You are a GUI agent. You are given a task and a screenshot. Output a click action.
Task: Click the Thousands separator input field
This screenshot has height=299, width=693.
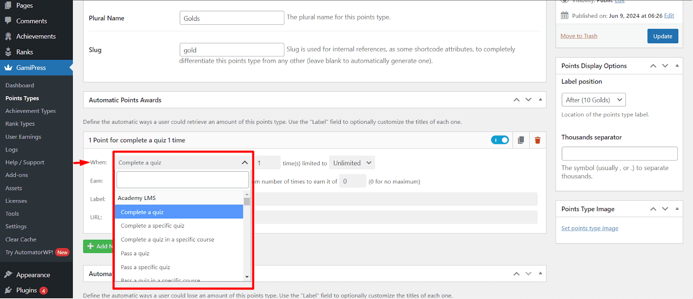point(619,154)
